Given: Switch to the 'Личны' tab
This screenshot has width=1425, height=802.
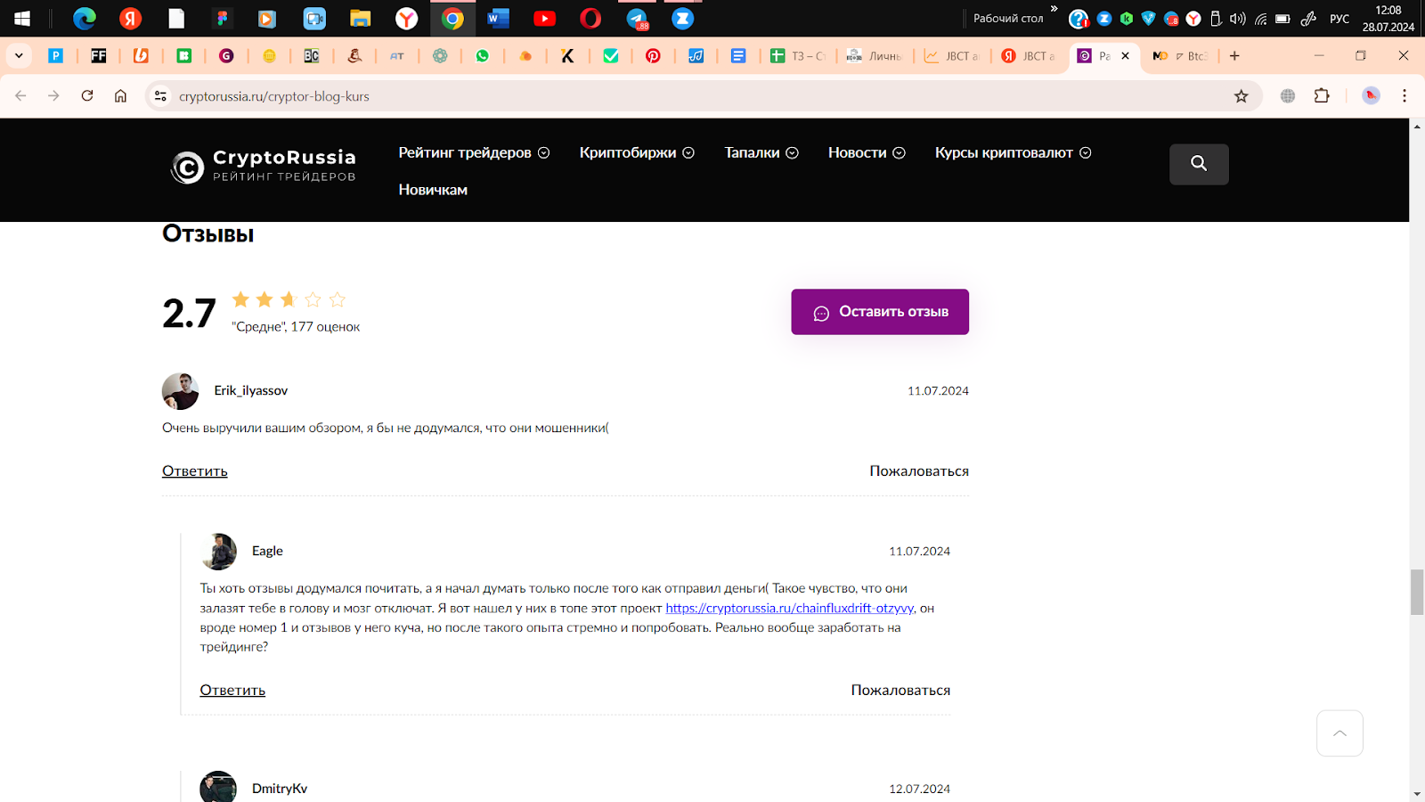Looking at the screenshot, I should coord(875,55).
